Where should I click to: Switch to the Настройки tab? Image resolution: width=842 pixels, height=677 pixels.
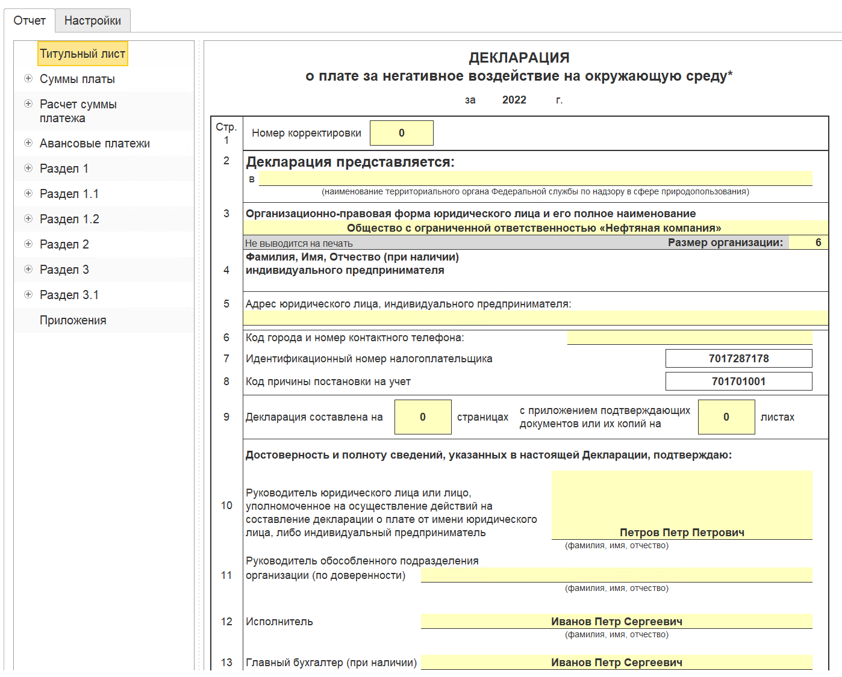[93, 20]
